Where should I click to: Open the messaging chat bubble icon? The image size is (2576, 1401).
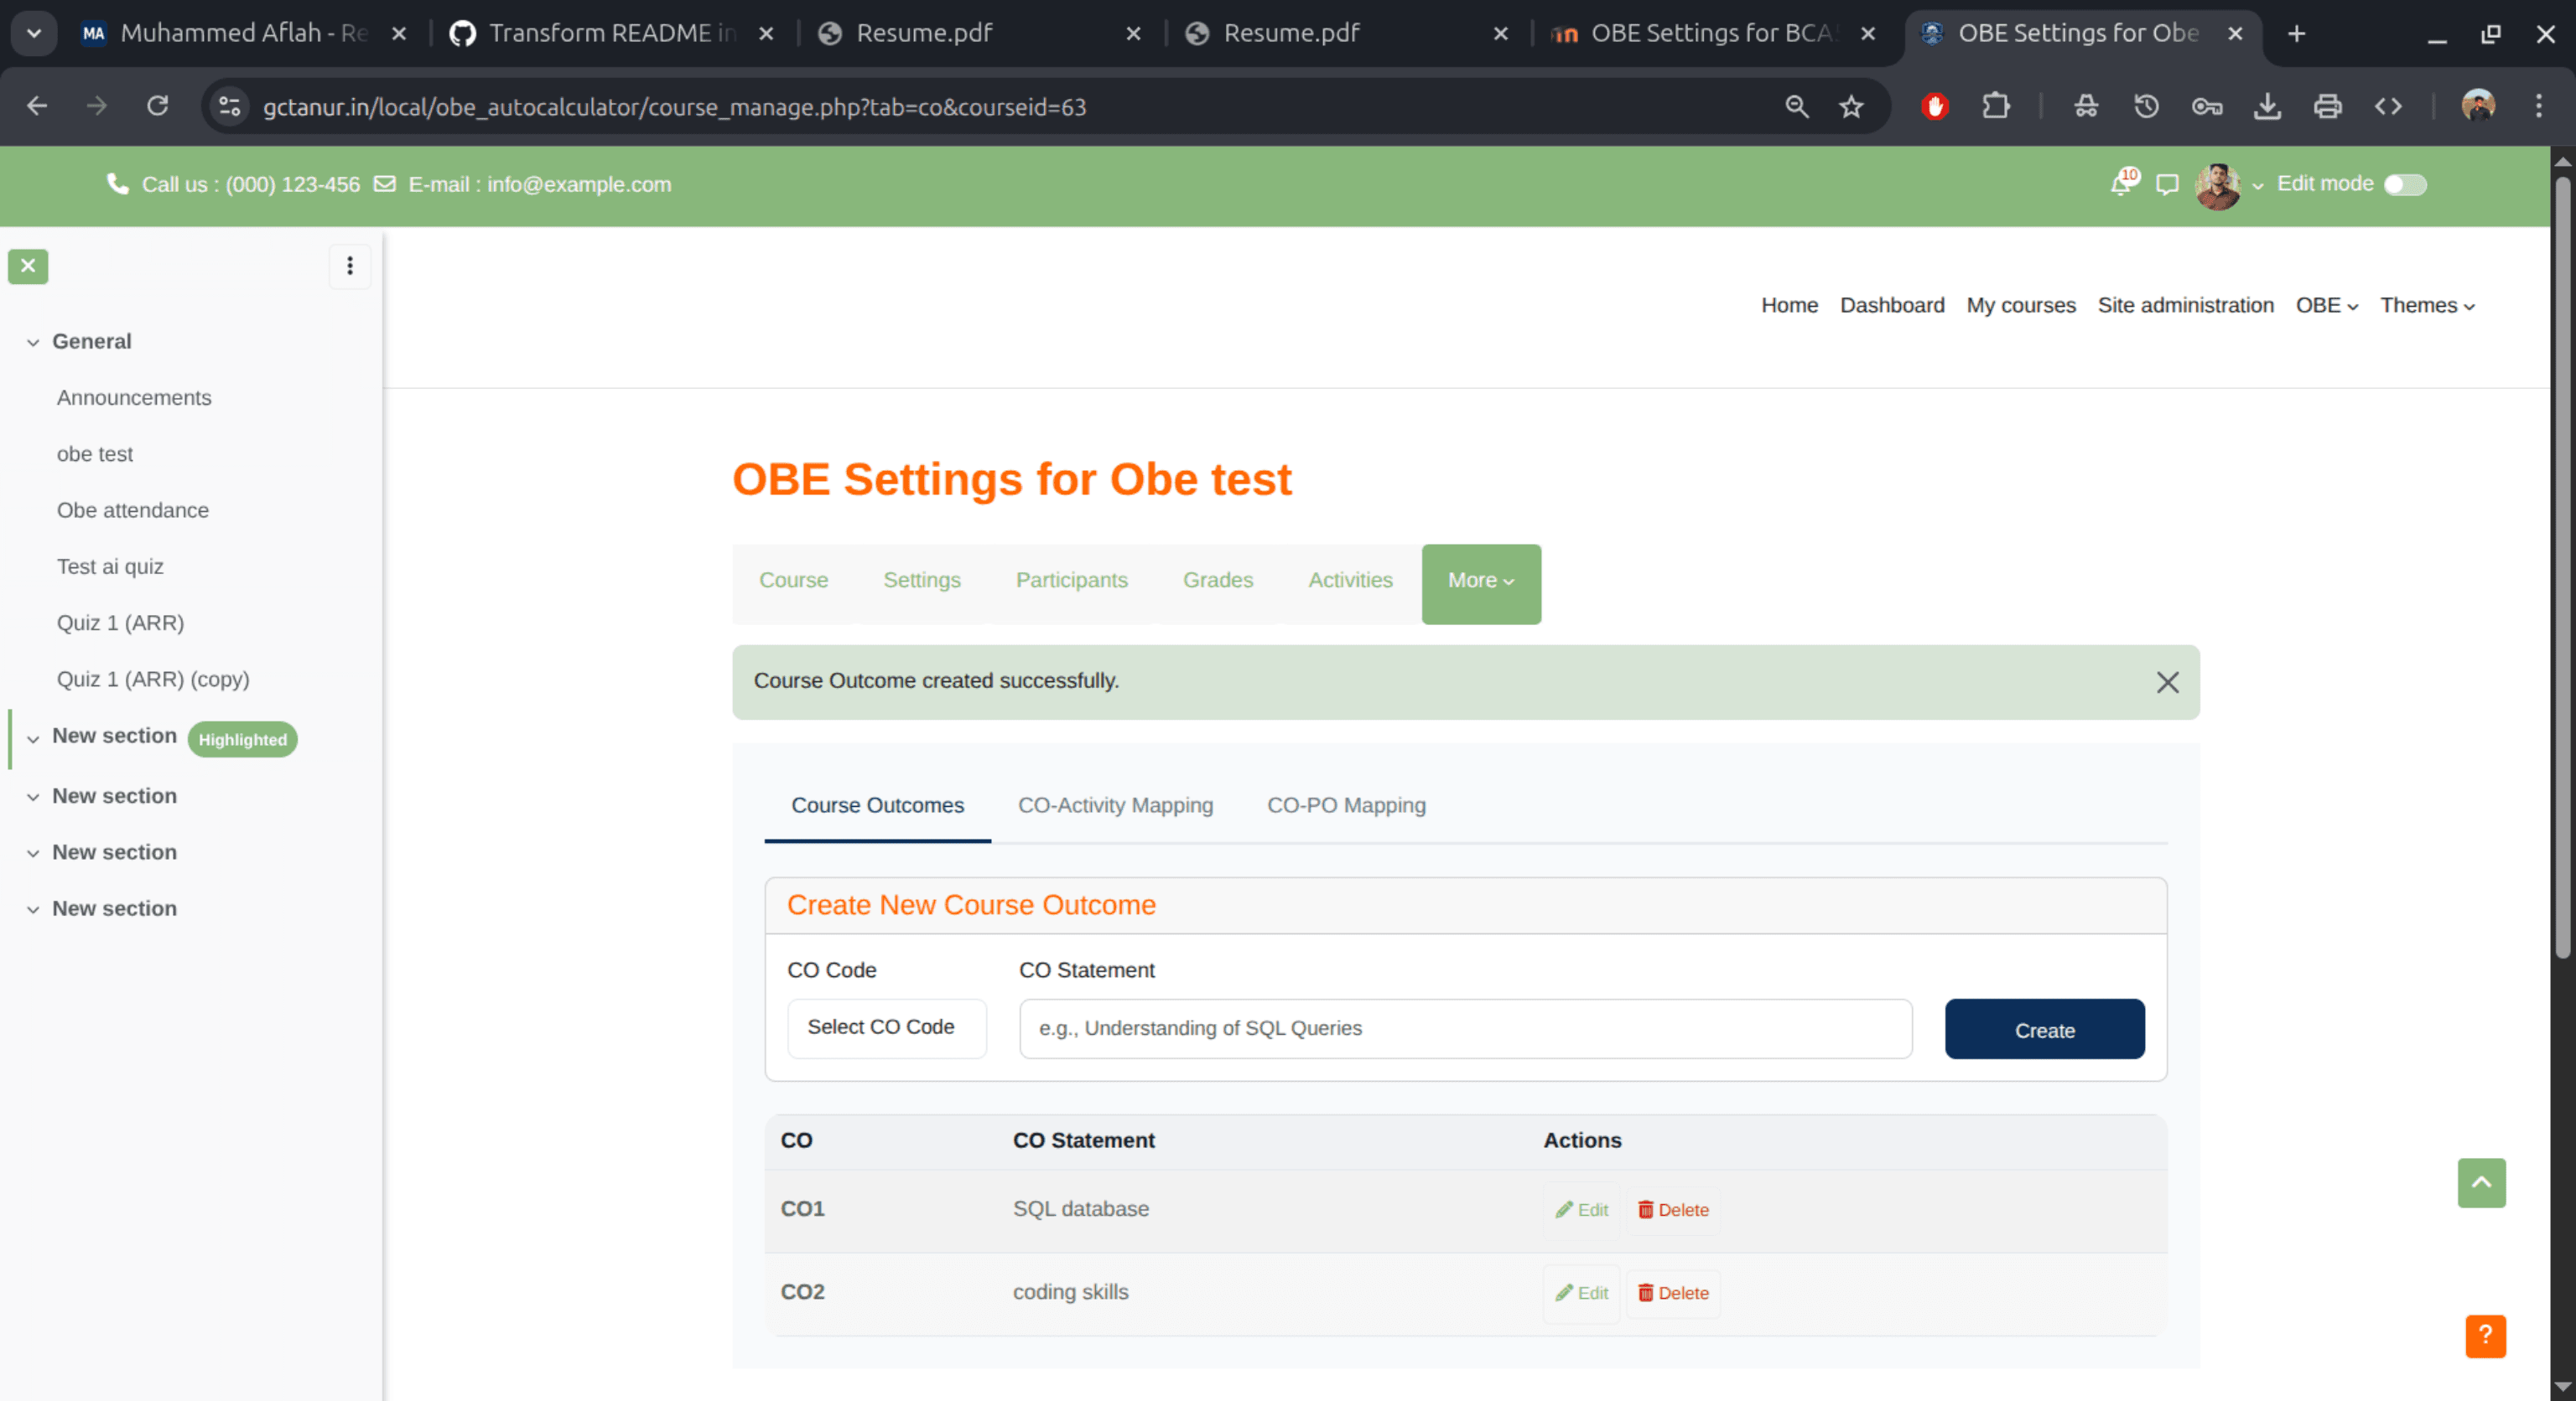coord(2166,185)
